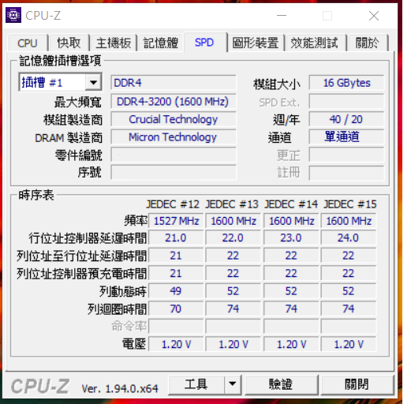Click the empty 序號 field

[174, 173]
